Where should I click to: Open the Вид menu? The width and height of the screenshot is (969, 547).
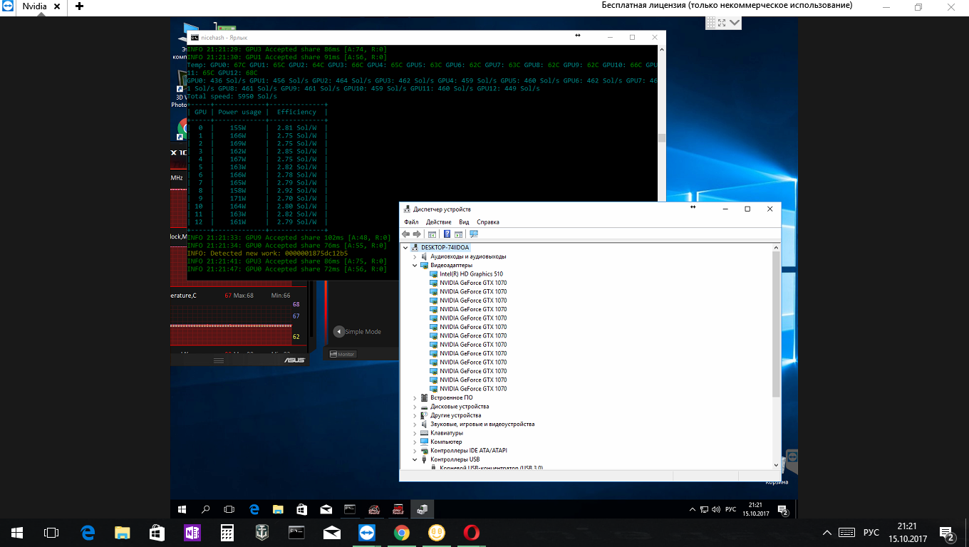click(464, 222)
